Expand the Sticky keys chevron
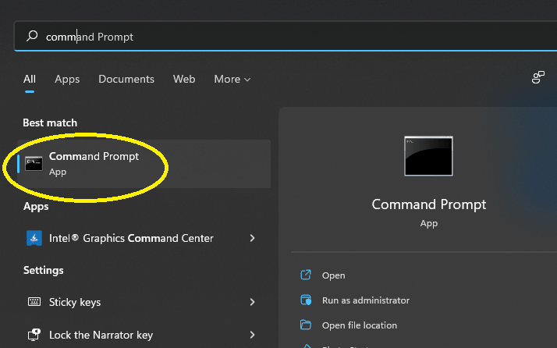 point(252,302)
